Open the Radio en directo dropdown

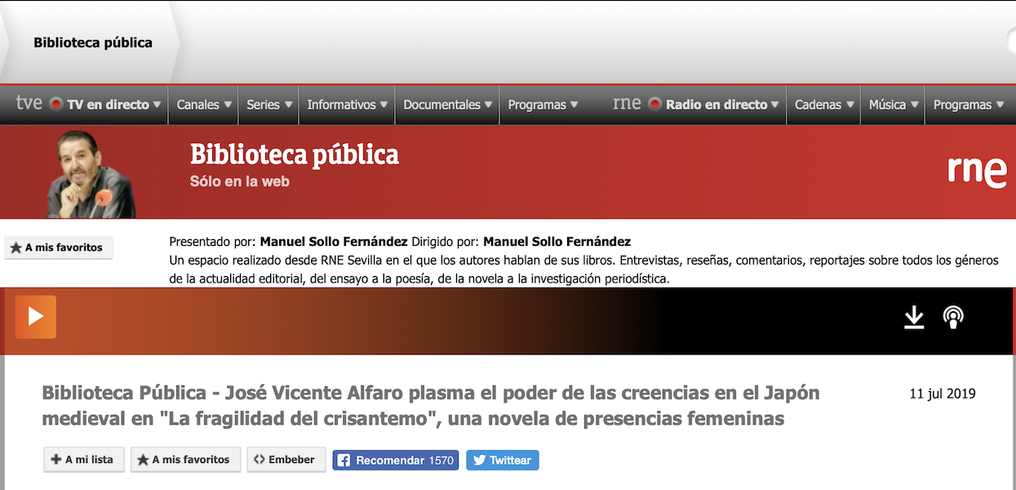[x=721, y=105]
